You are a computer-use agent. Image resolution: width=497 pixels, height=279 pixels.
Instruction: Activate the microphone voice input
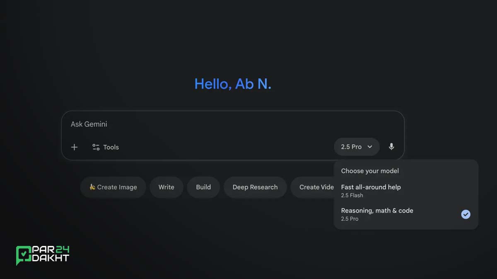coord(391,147)
